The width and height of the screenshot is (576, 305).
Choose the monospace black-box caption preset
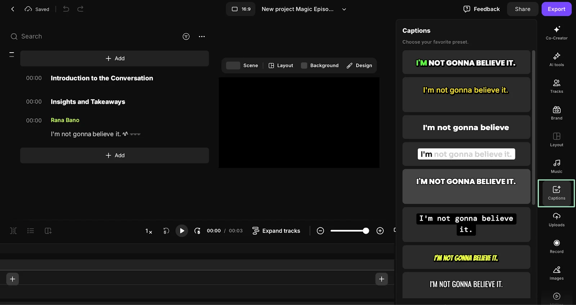pos(466,224)
